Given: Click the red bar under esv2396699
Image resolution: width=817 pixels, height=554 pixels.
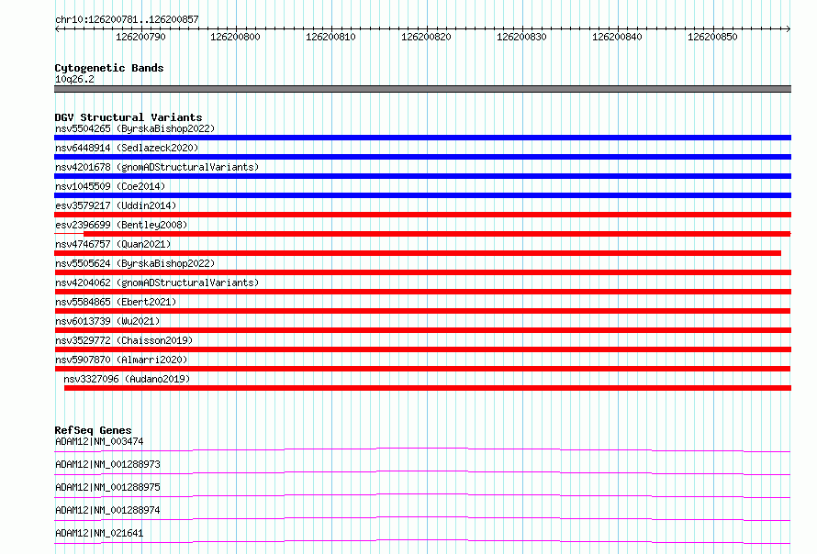Looking at the screenshot, I should click(437, 234).
